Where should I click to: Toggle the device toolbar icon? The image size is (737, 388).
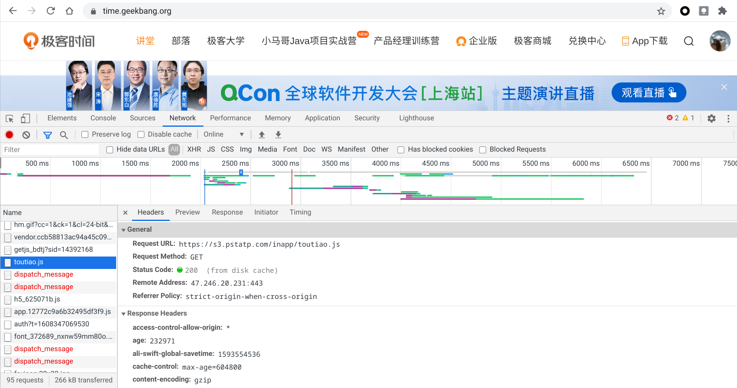click(x=25, y=118)
